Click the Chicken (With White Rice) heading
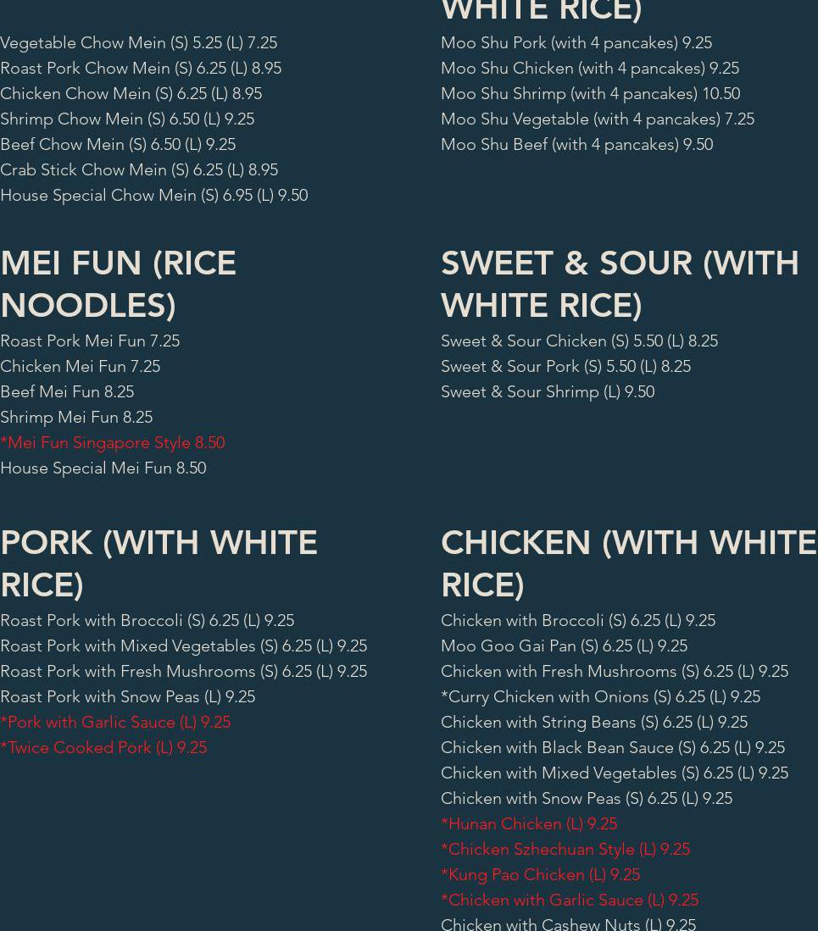This screenshot has height=931, width=818. pos(628,564)
